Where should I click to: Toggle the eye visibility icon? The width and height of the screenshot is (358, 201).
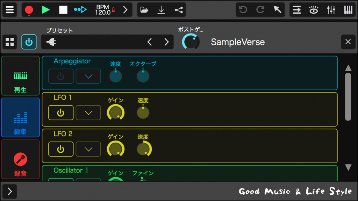point(314,10)
